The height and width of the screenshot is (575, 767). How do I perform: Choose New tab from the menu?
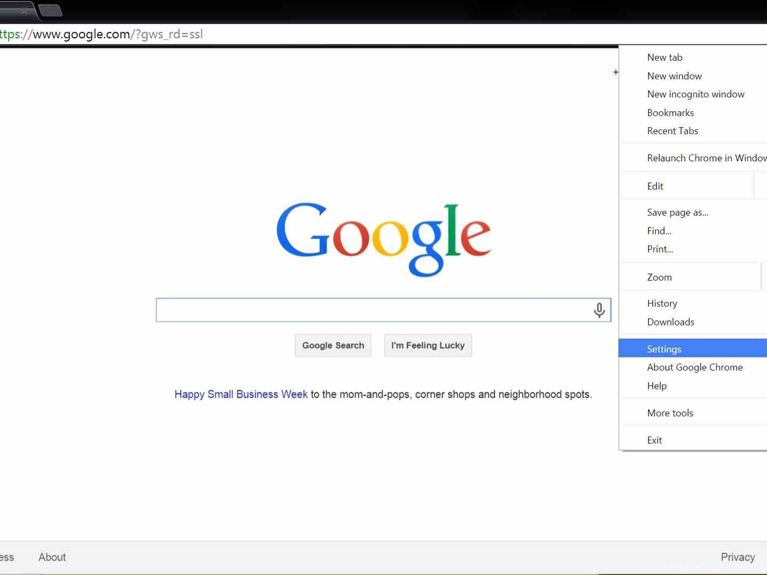(x=693, y=58)
